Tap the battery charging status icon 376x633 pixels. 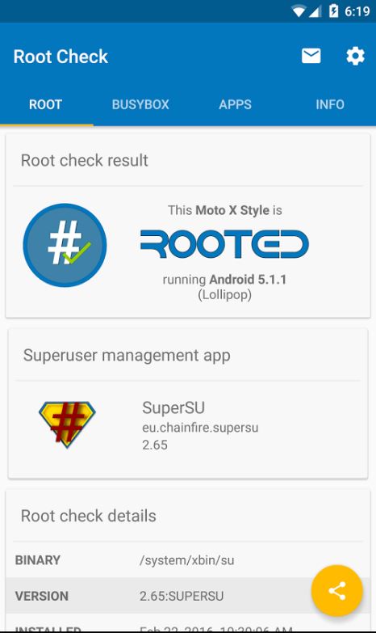(x=334, y=11)
